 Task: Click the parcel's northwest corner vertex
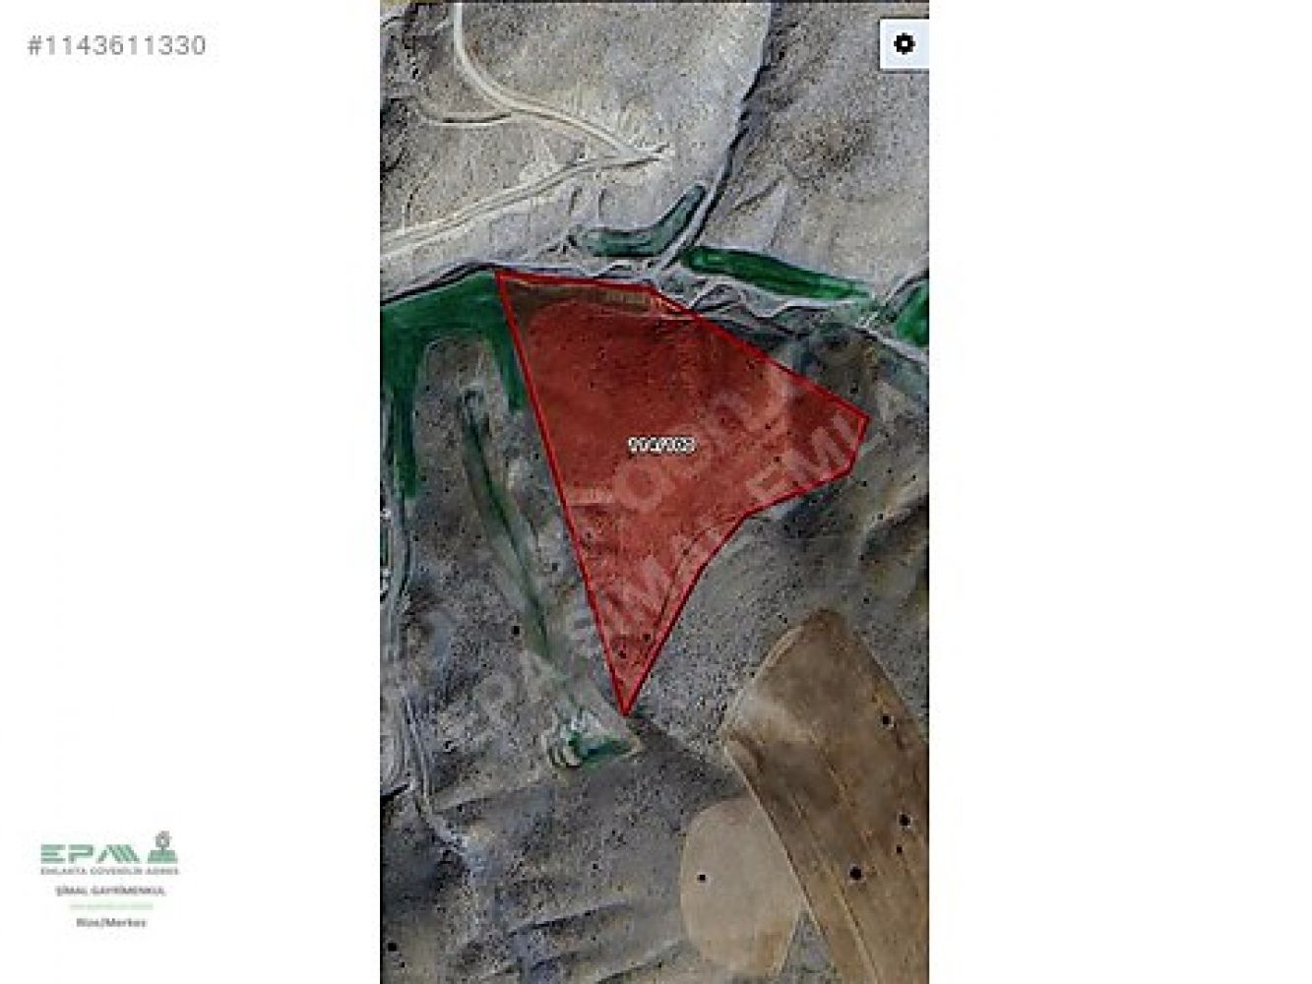click(x=498, y=273)
